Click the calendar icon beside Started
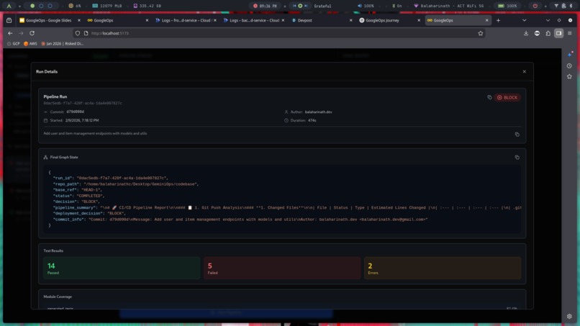This screenshot has width=580, height=326. tap(45, 120)
